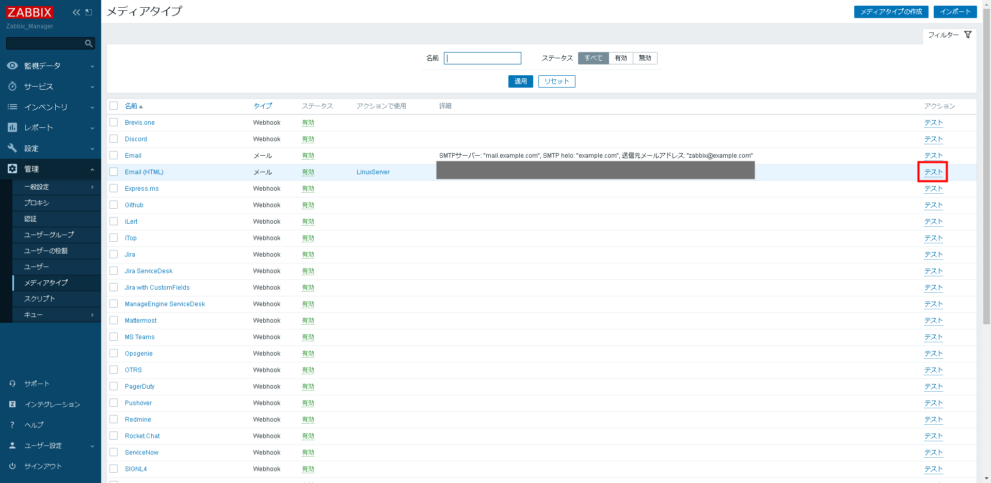The width and height of the screenshot is (991, 483).
Task: Check the Email (HTML) row checkbox
Action: 114,172
